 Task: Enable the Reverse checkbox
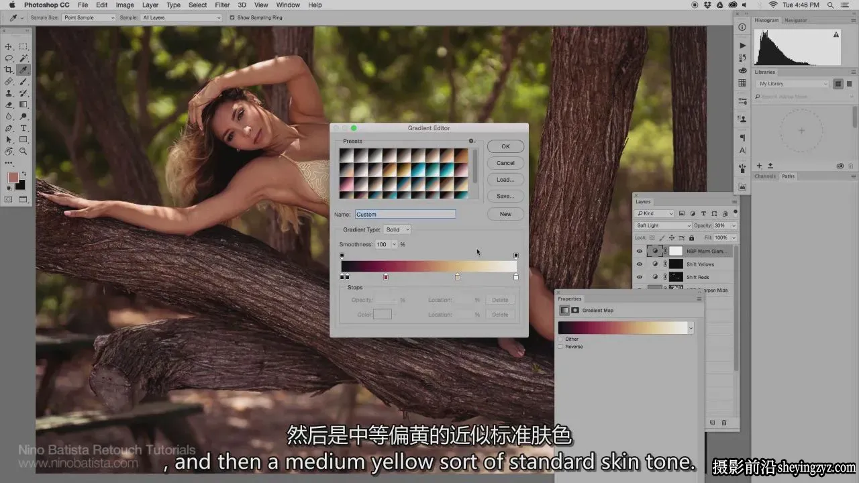(x=560, y=347)
